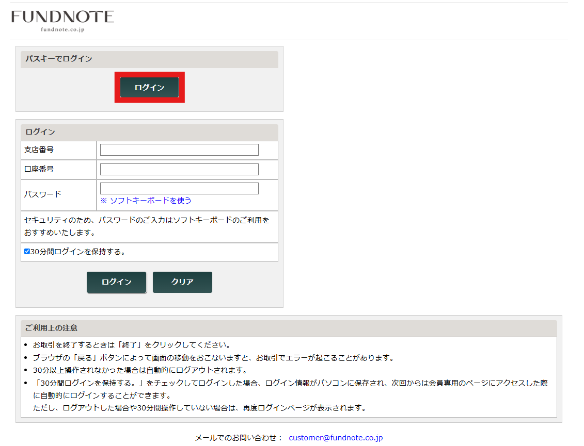Click the ログイン button beside クリア
The height and width of the screenshot is (446, 584).
point(117,283)
